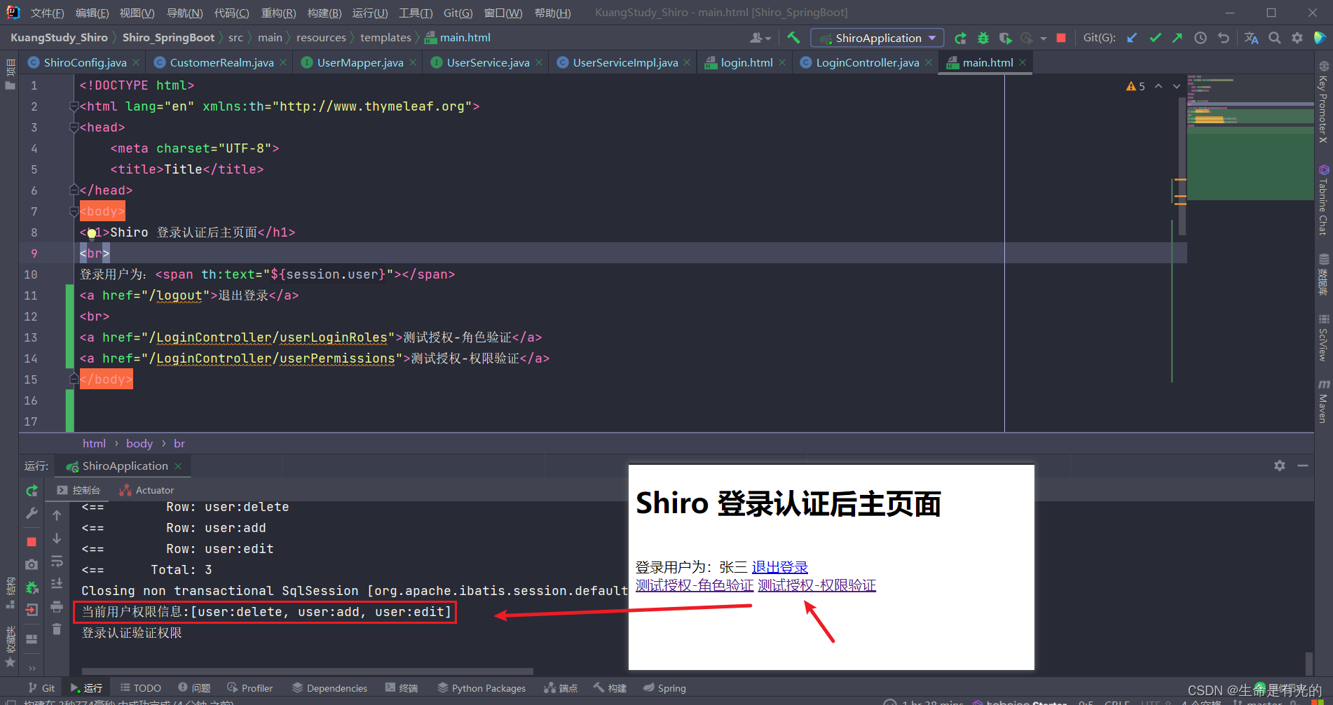The height and width of the screenshot is (705, 1333).
Task: Click the editor vertical scrollbar thumb
Action: point(1182,166)
